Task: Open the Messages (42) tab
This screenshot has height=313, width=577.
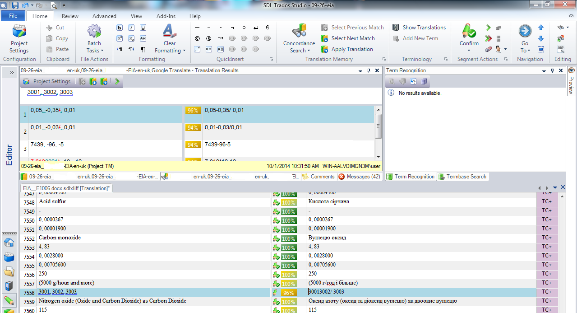Action: (x=359, y=177)
